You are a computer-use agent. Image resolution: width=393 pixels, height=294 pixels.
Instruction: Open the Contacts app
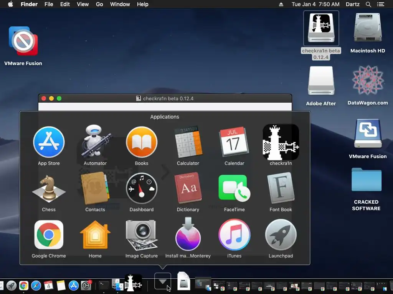point(95,189)
